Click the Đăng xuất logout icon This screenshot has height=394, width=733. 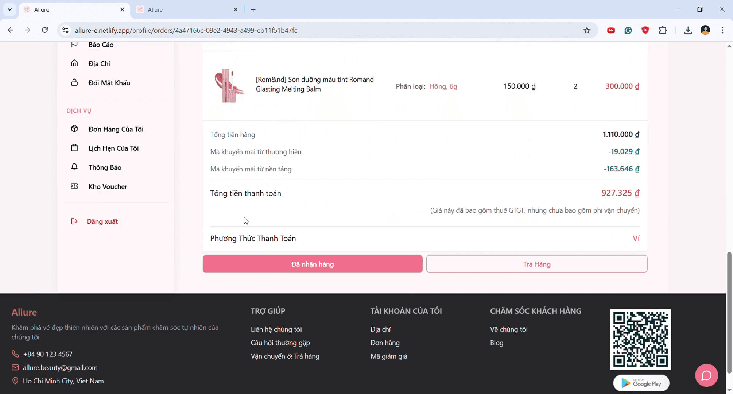74,221
